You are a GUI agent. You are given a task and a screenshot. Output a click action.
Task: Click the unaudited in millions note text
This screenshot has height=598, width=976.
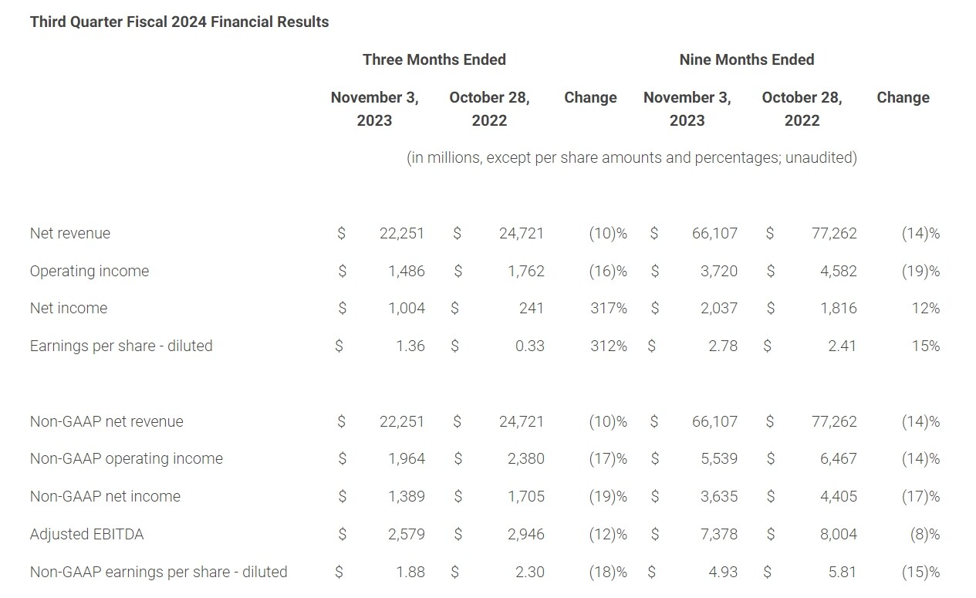[632, 157]
